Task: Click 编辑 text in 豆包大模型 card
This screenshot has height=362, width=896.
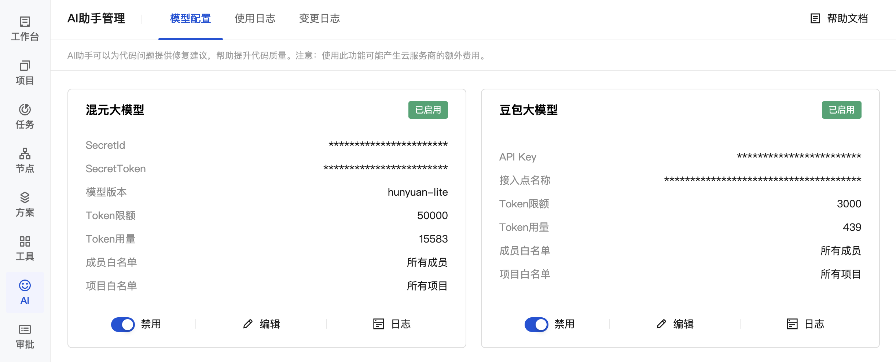Action: pyautogui.click(x=684, y=324)
